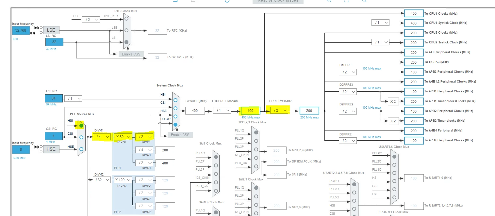
Task: Click the highlighted 400 MHz D1CPRE output field
Action: click(250, 111)
